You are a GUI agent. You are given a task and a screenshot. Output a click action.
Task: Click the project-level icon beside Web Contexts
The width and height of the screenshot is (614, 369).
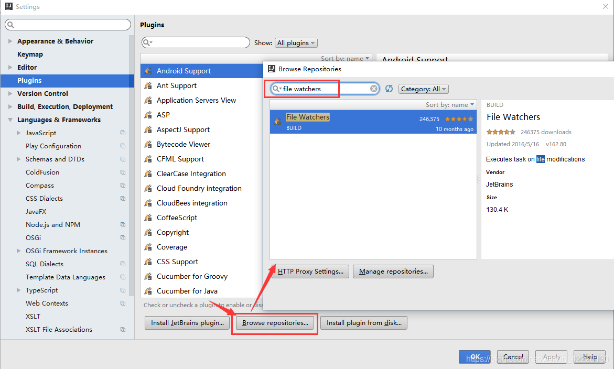coord(123,303)
